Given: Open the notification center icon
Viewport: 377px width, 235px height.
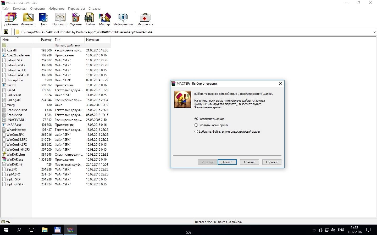Looking at the screenshot, I should pyautogui.click(x=368, y=230).
